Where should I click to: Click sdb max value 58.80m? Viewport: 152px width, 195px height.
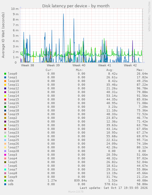pos(142,184)
